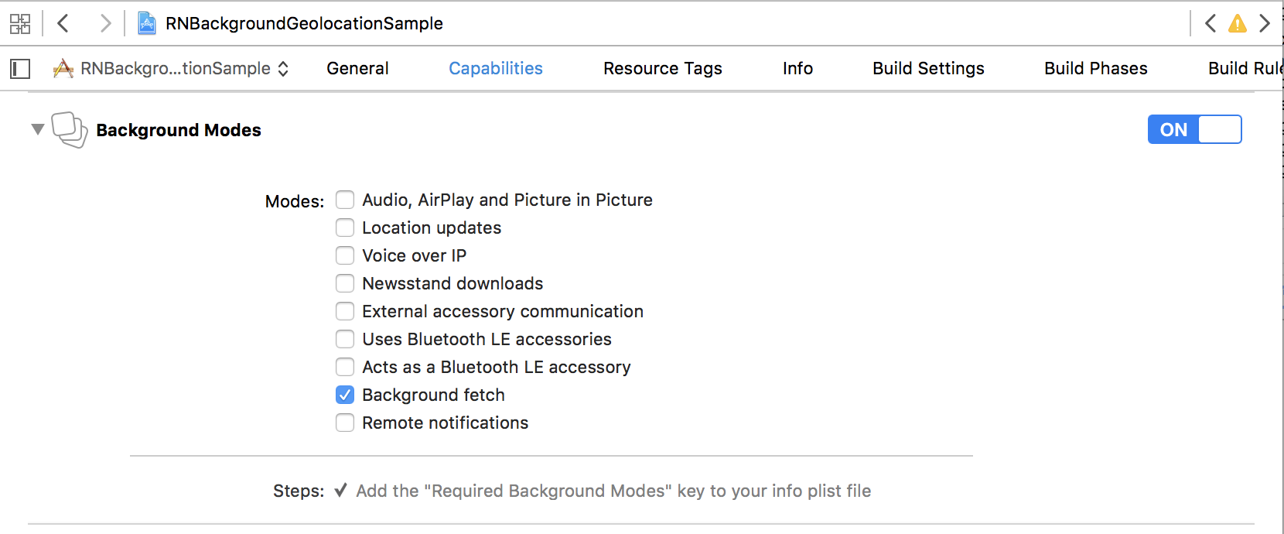Open the Info tab
Image resolution: width=1284 pixels, height=534 pixels.
(x=797, y=68)
